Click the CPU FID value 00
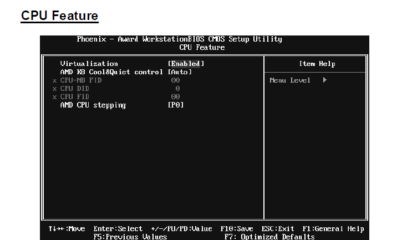This screenshot has width=407, height=240. 175,97
